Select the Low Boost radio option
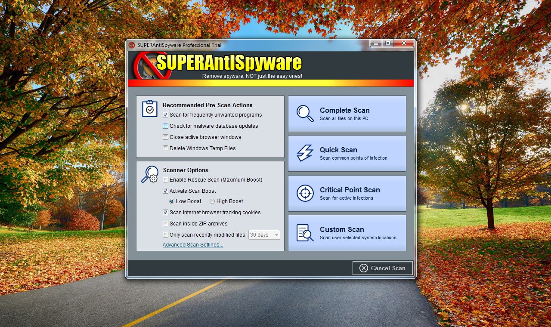551x327 pixels. click(172, 201)
